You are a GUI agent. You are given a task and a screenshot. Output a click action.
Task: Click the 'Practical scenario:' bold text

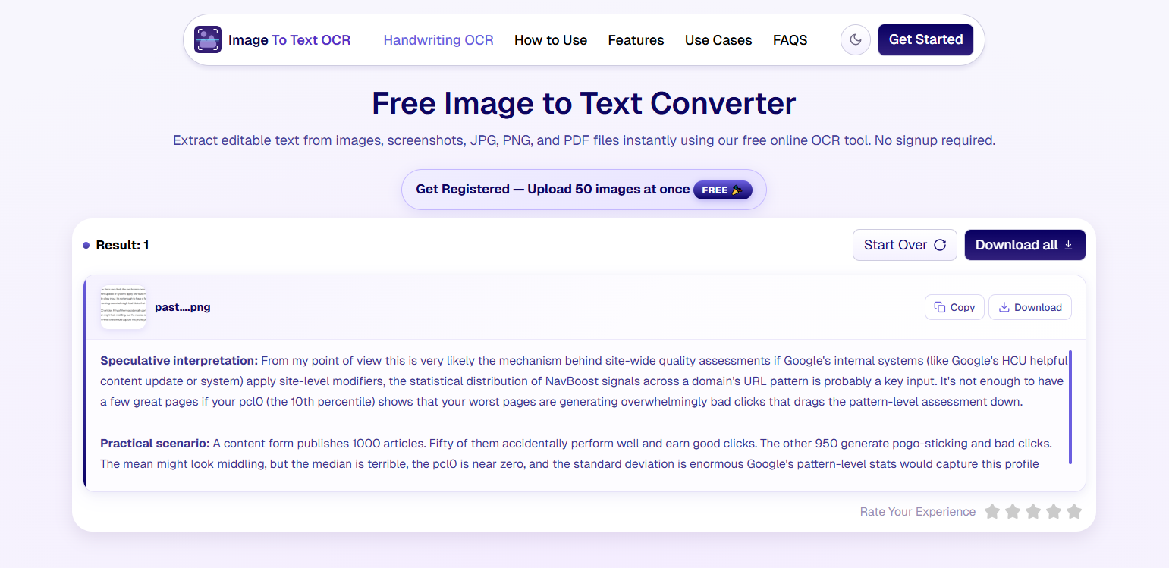click(x=155, y=443)
